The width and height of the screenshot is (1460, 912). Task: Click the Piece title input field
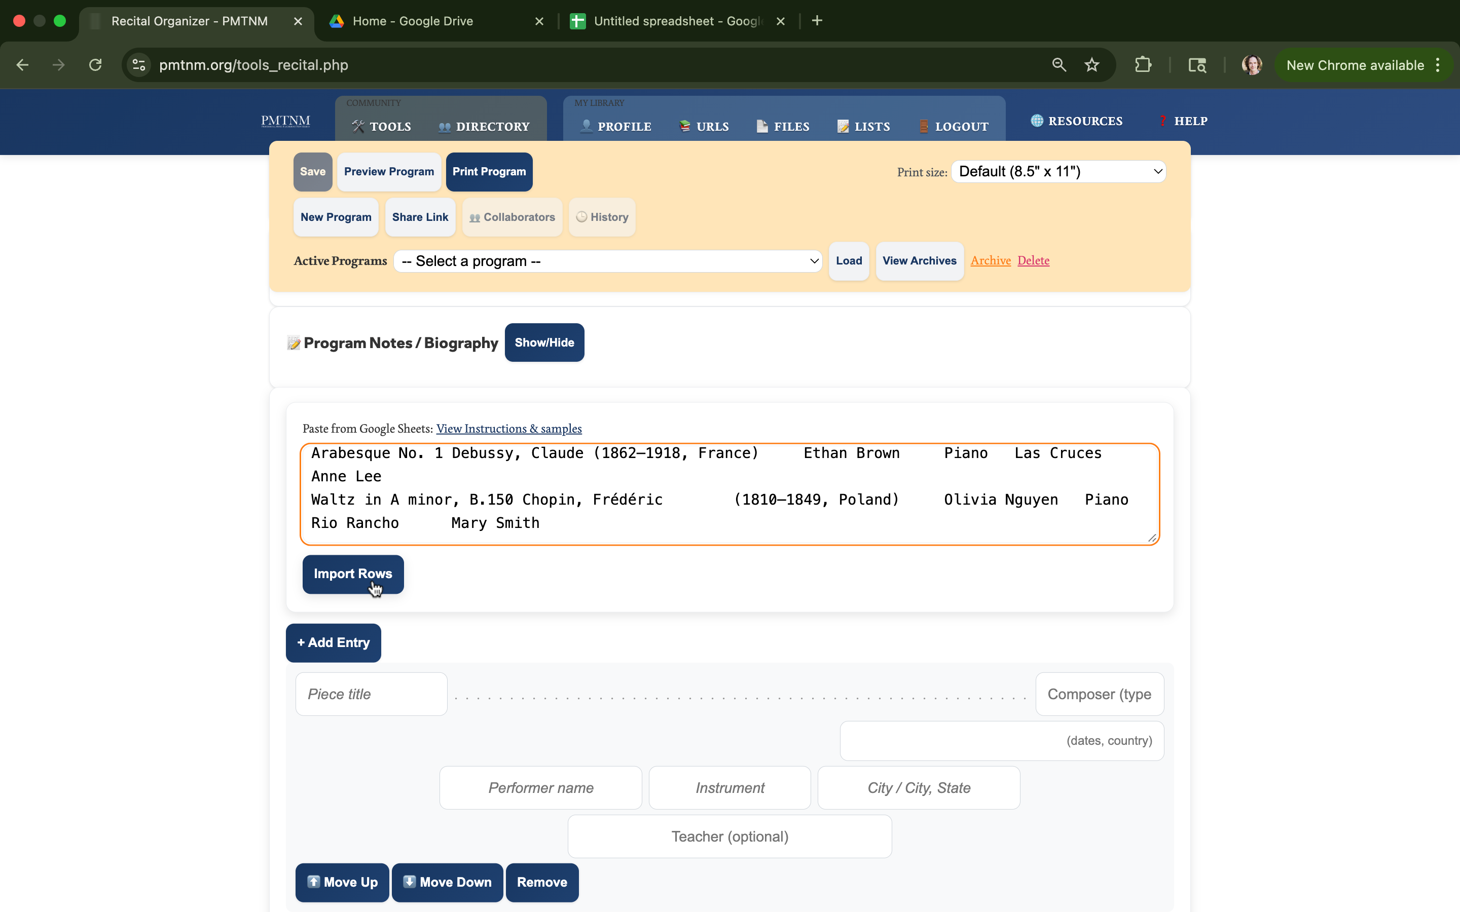point(371,694)
